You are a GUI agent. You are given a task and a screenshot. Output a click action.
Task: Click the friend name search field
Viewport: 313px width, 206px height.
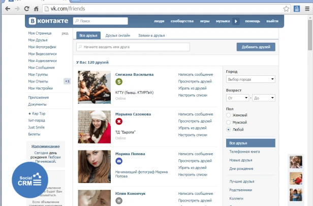(x=133, y=47)
